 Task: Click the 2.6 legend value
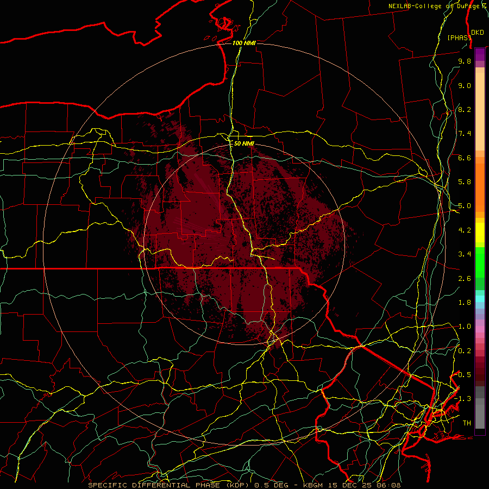[465, 278]
